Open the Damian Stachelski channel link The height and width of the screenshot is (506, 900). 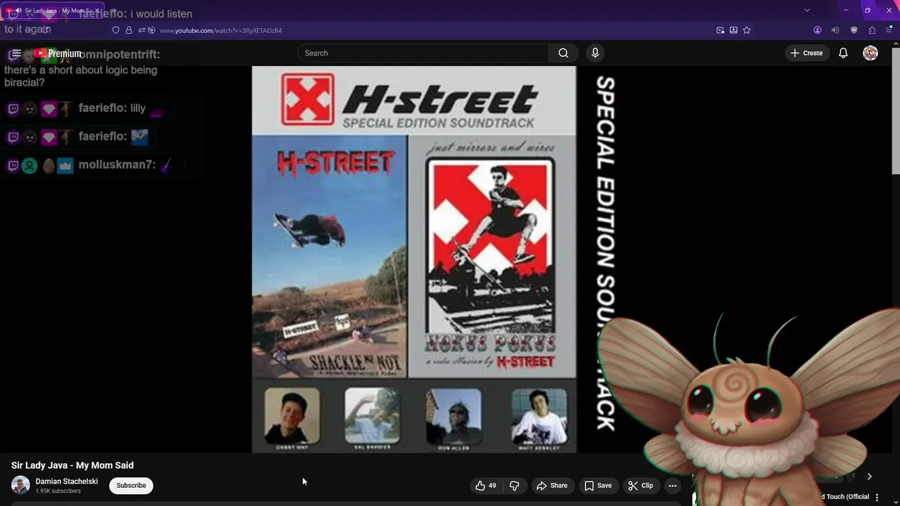click(67, 481)
